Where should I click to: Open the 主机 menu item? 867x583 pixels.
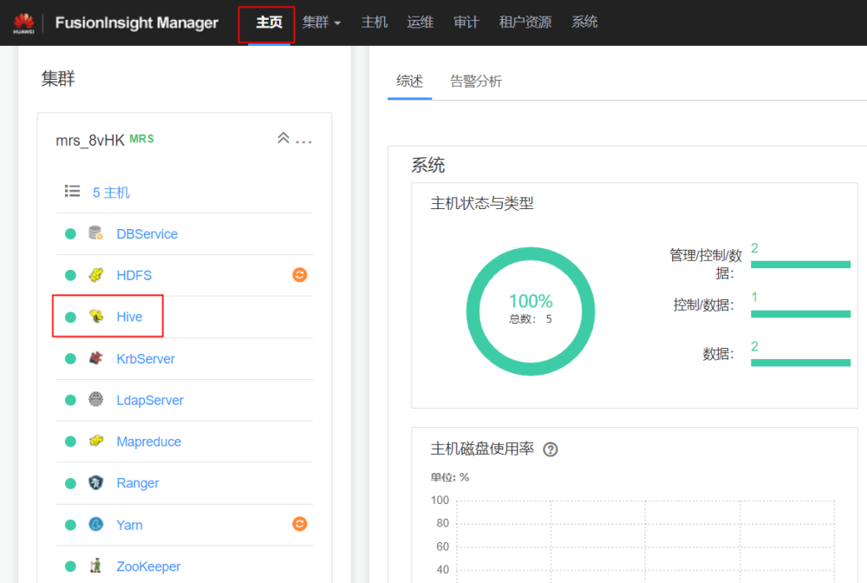tap(375, 23)
